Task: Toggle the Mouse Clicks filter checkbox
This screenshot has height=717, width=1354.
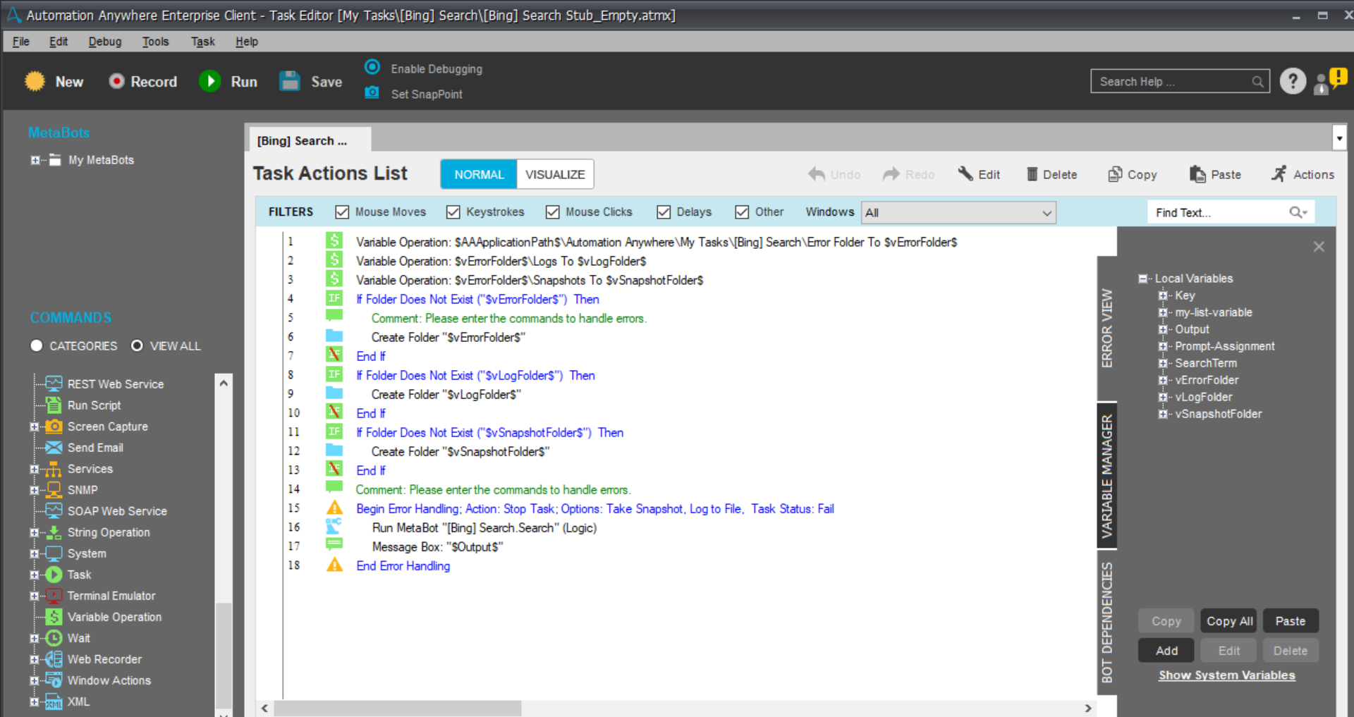Action: pyautogui.click(x=553, y=212)
